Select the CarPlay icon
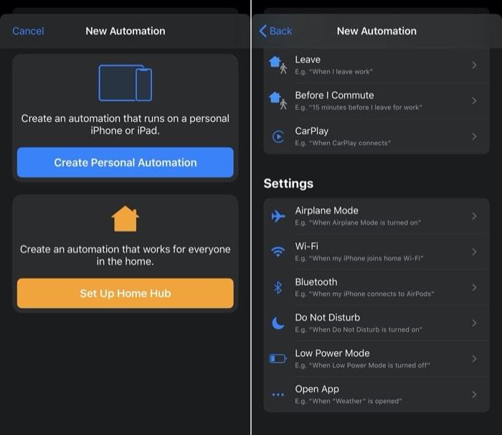 [x=278, y=136]
